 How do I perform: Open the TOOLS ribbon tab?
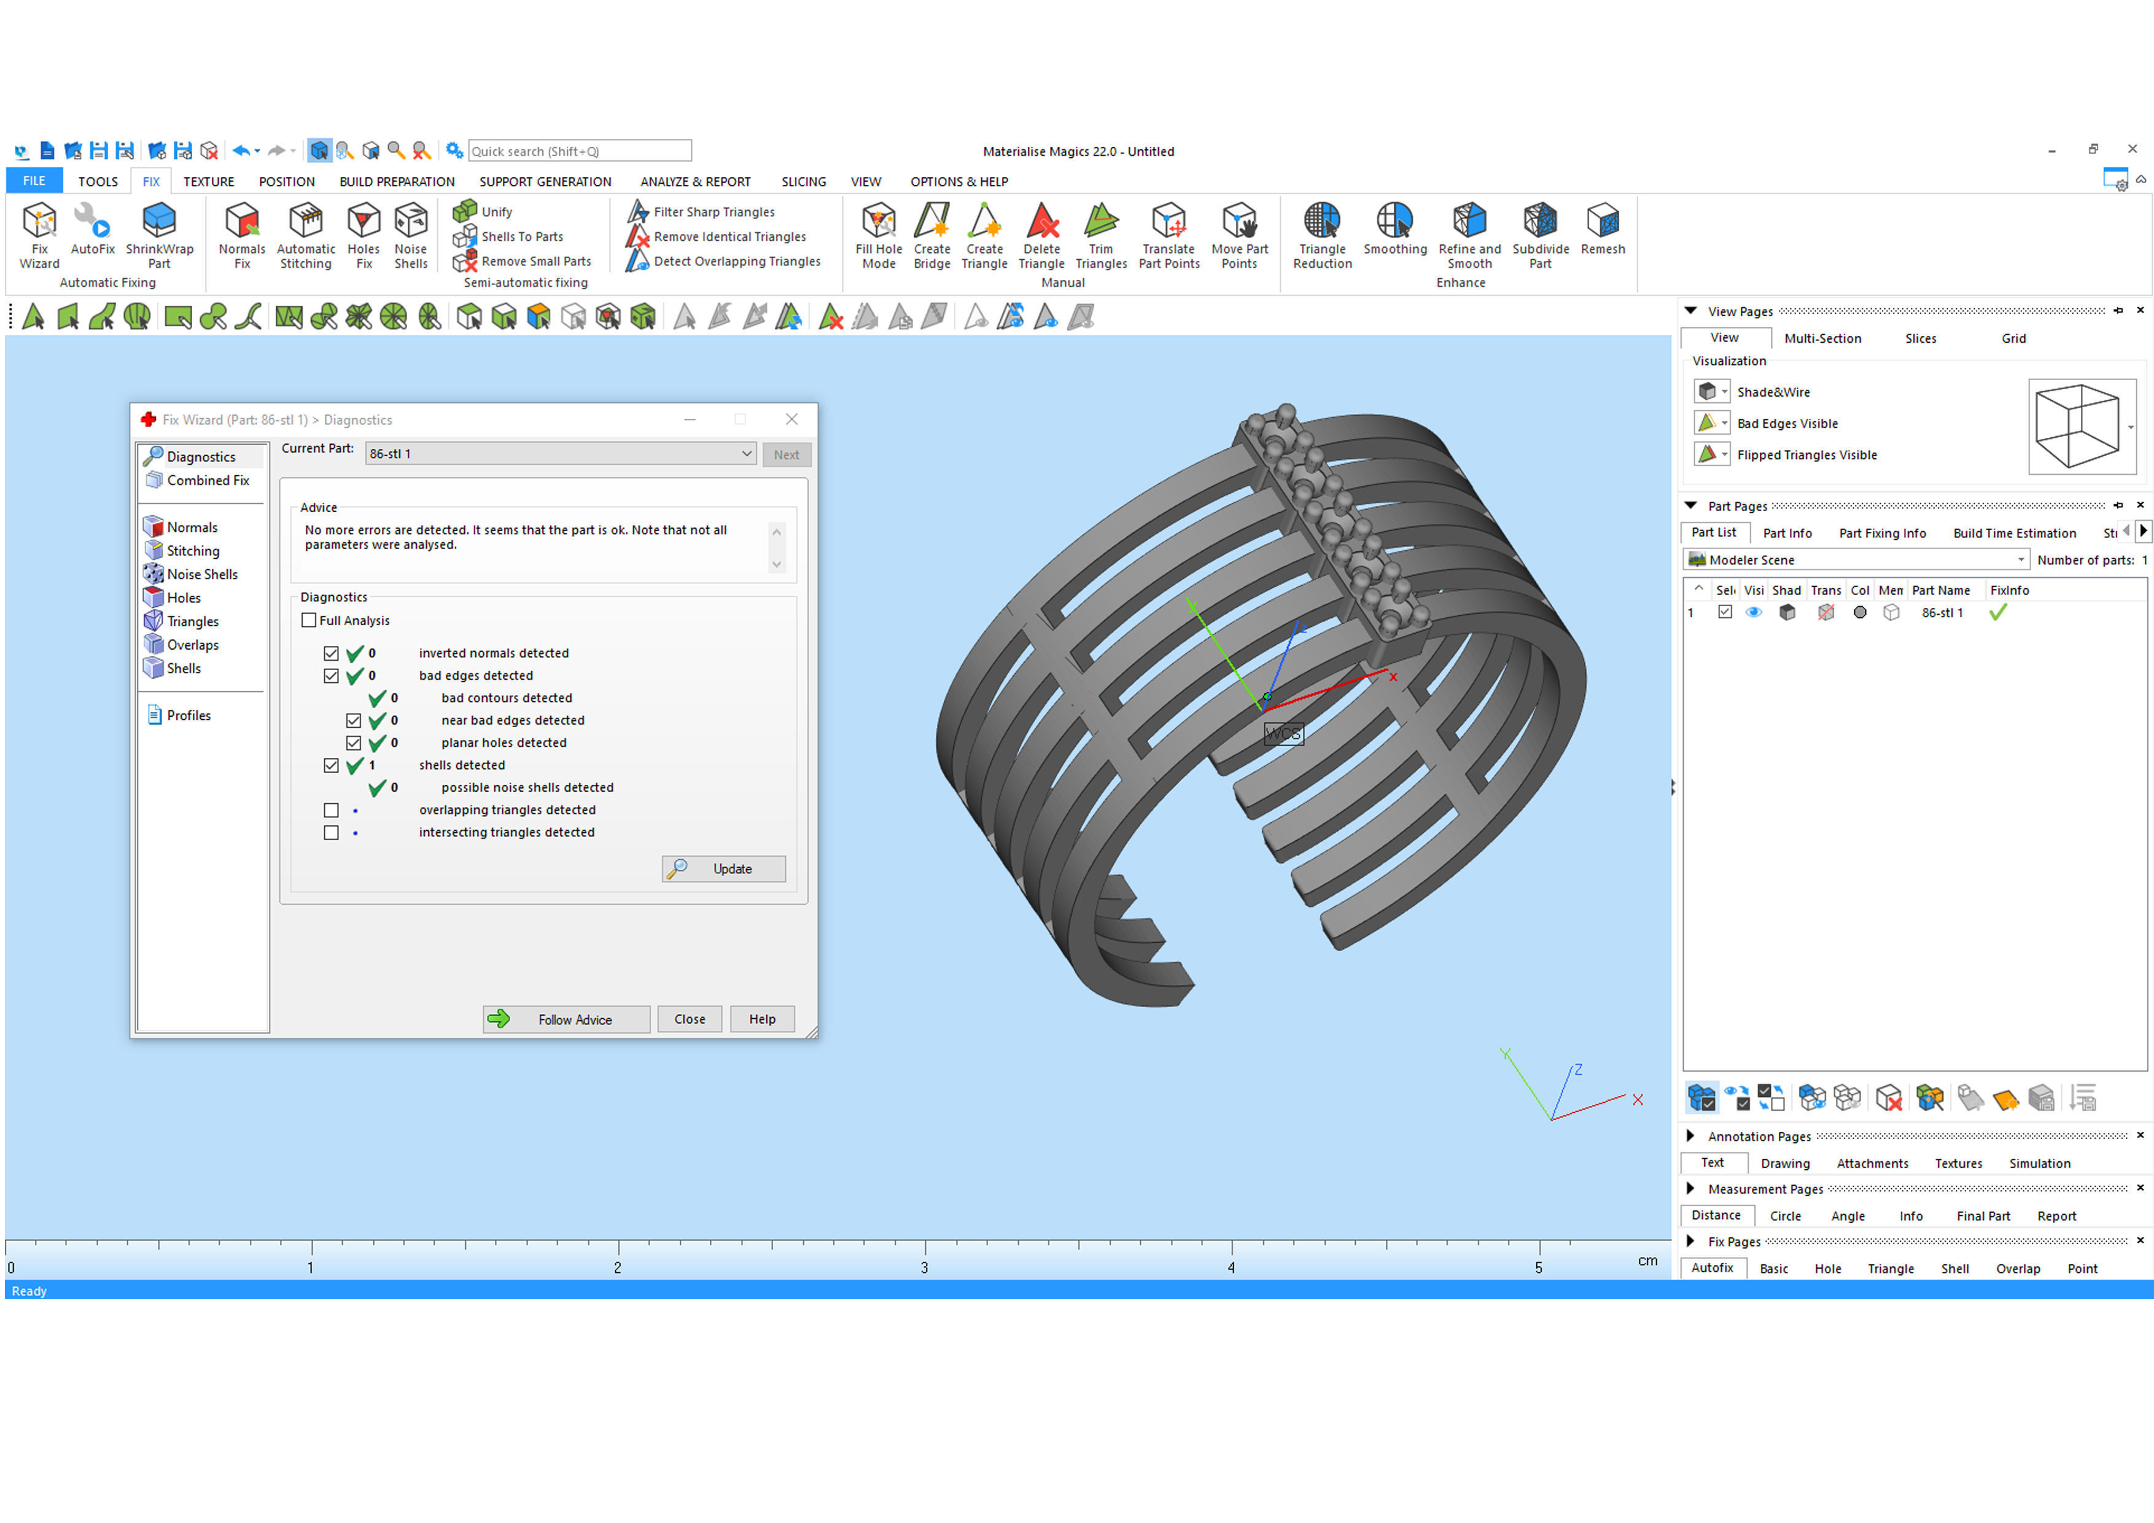tap(98, 181)
